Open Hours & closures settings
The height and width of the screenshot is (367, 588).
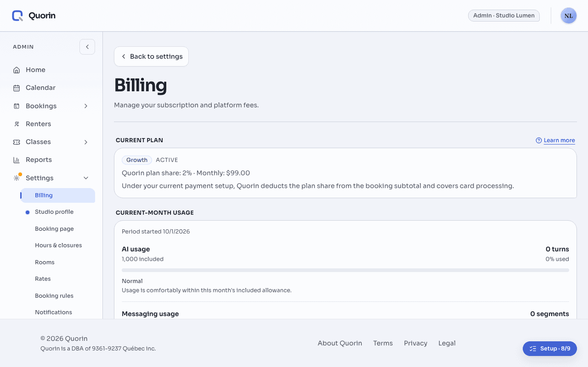click(57, 245)
